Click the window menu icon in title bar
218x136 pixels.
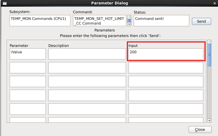pos(4,3)
